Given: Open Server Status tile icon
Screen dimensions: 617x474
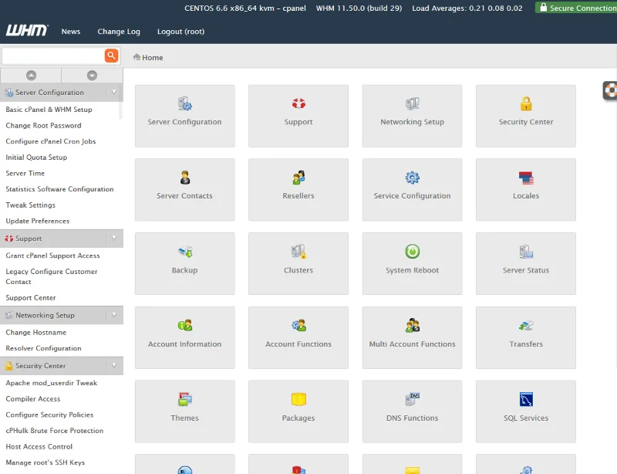Looking at the screenshot, I should coord(526,252).
